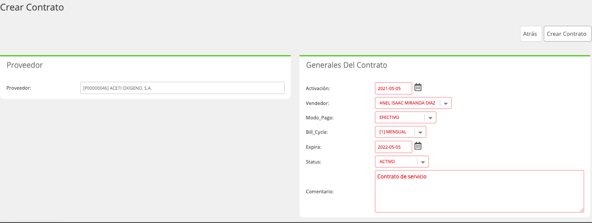
Task: Click the Crear Contrato button
Action: [567, 34]
